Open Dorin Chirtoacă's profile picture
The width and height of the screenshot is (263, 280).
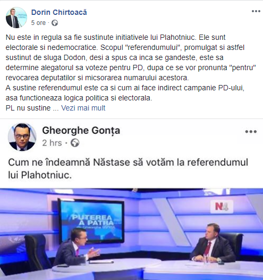(x=16, y=18)
